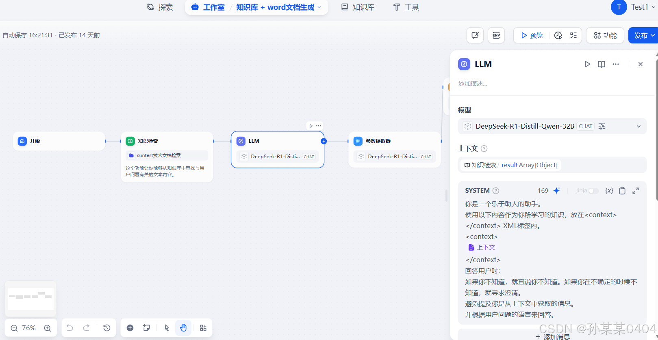Open the export/share icon button in toolbar

pyautogui.click(x=475, y=35)
